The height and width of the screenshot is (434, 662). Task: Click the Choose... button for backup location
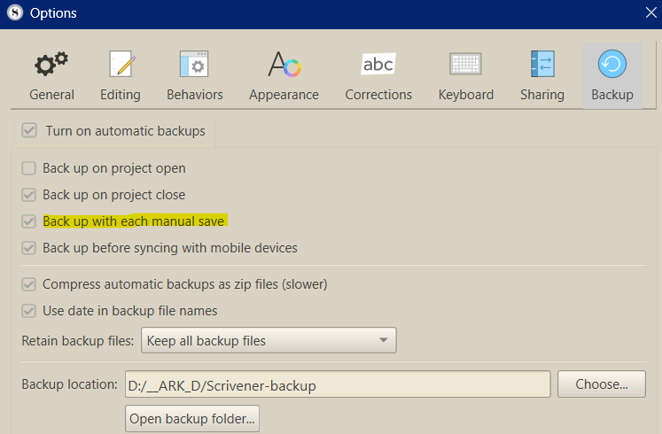pos(602,384)
